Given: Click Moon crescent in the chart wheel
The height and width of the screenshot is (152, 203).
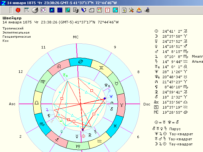Looking at the screenshot, I should tap(109, 91).
